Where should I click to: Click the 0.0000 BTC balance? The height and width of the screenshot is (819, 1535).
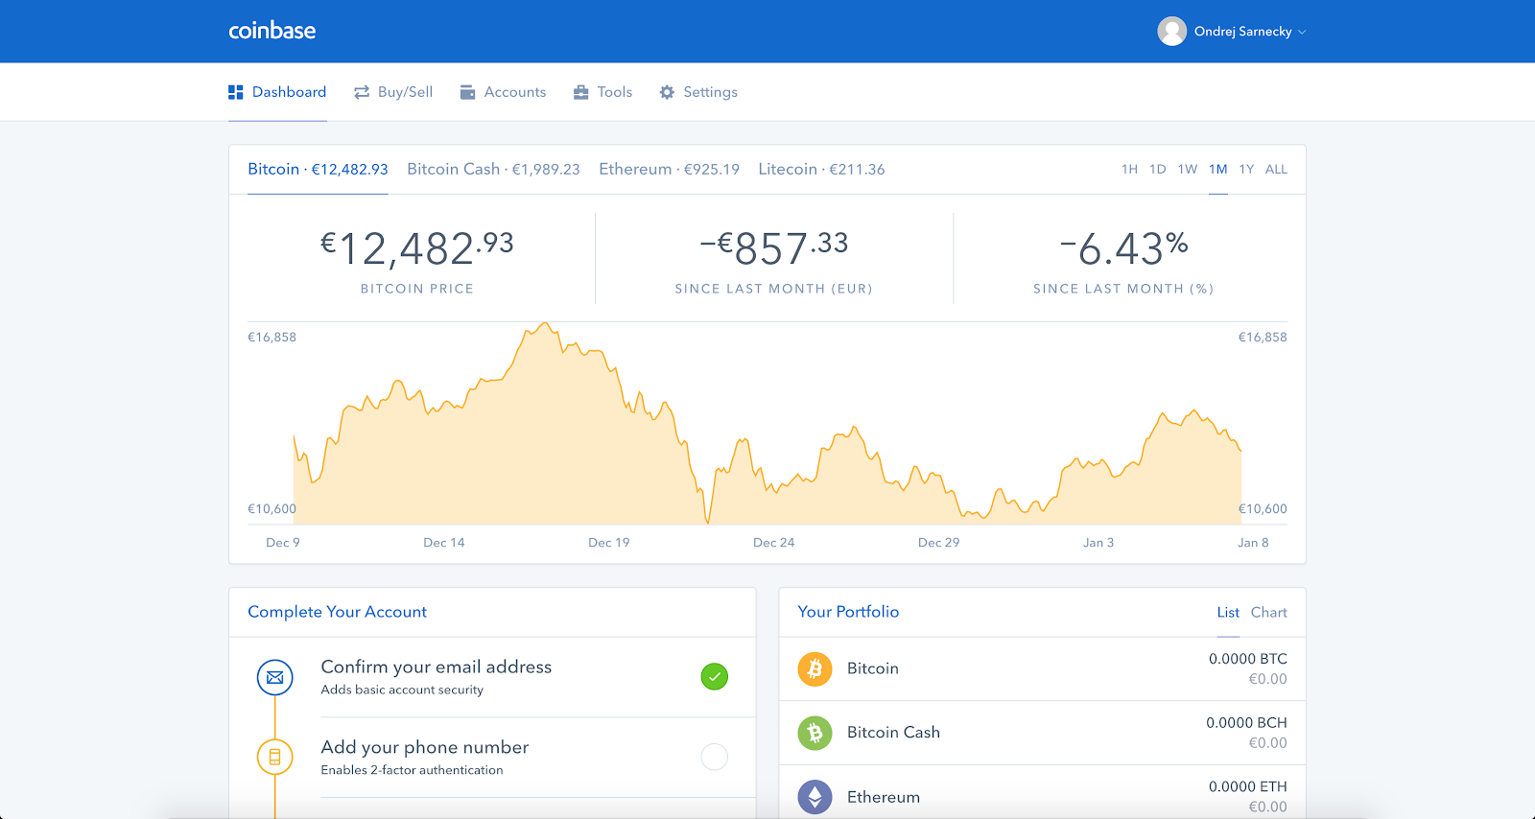[x=1247, y=659]
